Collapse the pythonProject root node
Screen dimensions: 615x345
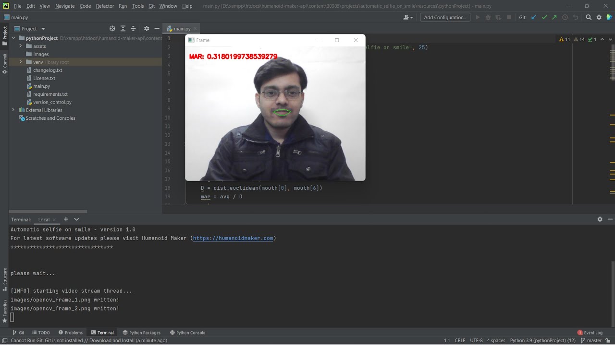tap(13, 38)
